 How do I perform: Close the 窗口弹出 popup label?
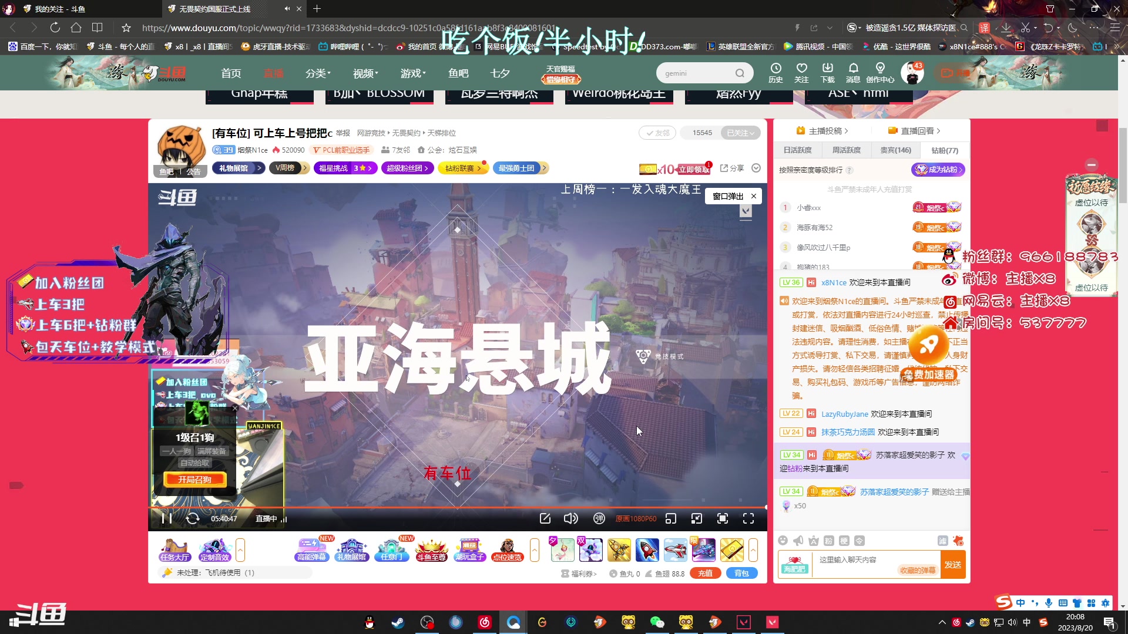click(x=754, y=196)
